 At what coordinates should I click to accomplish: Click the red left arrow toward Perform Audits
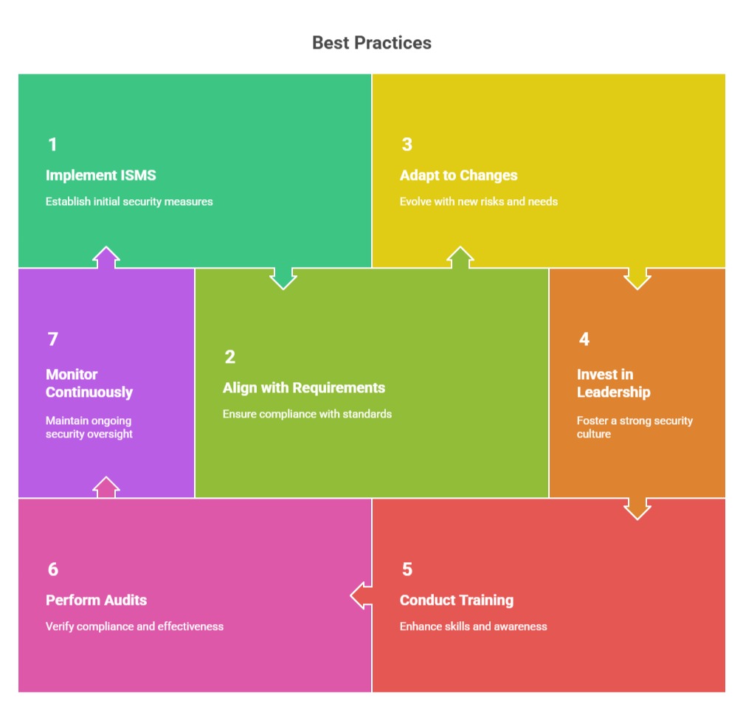(362, 595)
